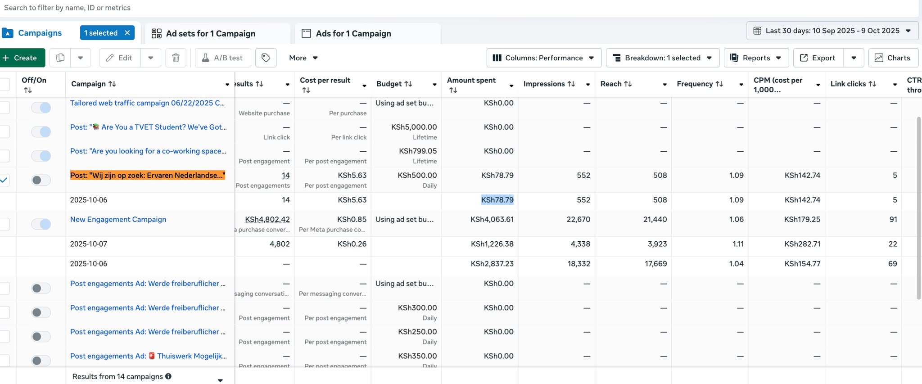
Task: Uncheck the selected campaign checkbox
Action: pos(4,180)
